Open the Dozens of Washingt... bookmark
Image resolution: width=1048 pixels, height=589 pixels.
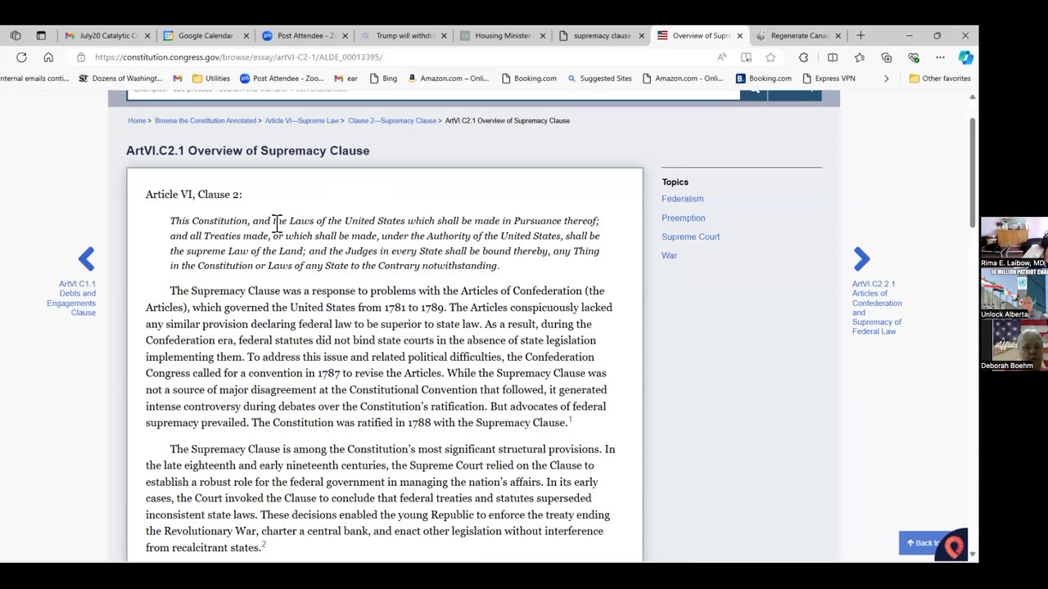click(120, 79)
